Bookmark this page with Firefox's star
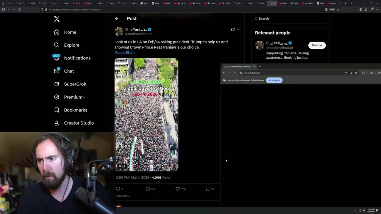Image resolution: width=381 pixels, height=214 pixels. (338, 10)
